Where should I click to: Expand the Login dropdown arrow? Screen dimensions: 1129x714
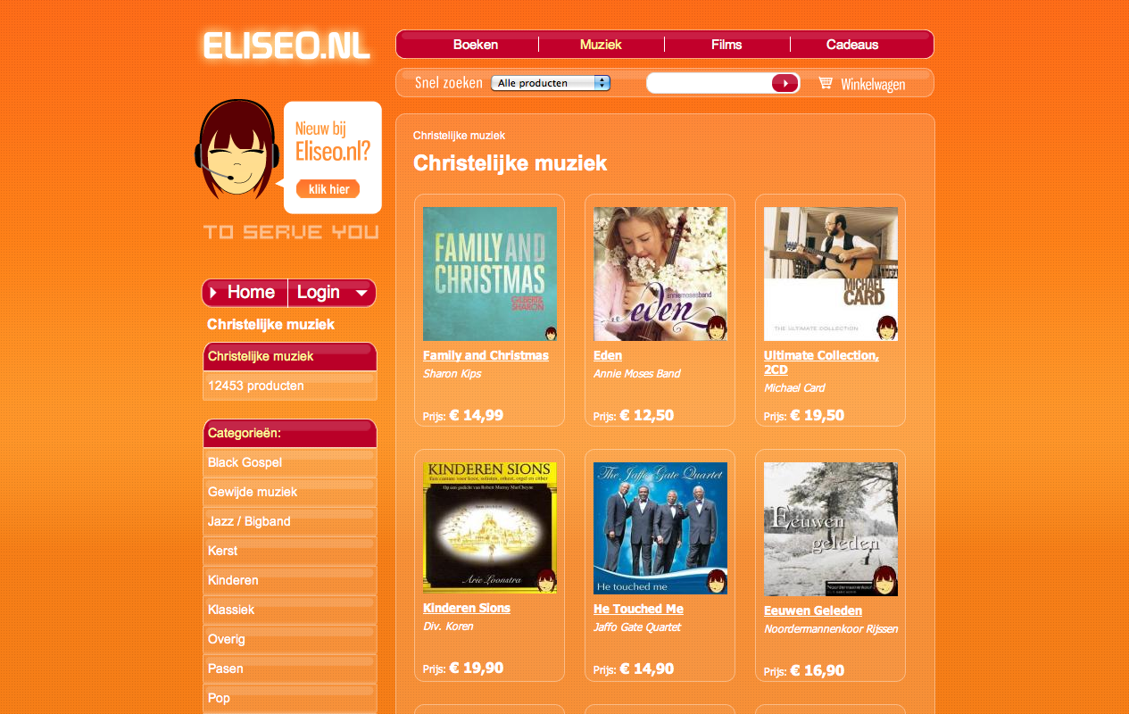pyautogui.click(x=361, y=293)
